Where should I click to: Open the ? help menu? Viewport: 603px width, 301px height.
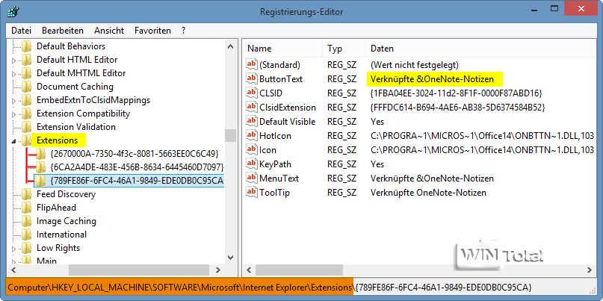click(183, 31)
